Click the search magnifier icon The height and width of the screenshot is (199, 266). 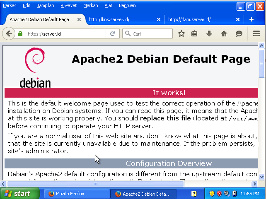point(128,34)
